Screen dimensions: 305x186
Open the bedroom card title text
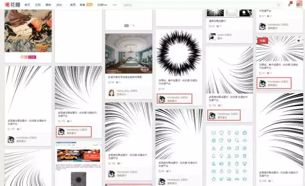click(x=125, y=77)
